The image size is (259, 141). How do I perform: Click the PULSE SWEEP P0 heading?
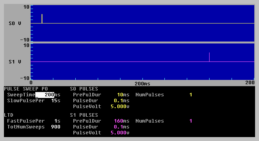[26, 89]
